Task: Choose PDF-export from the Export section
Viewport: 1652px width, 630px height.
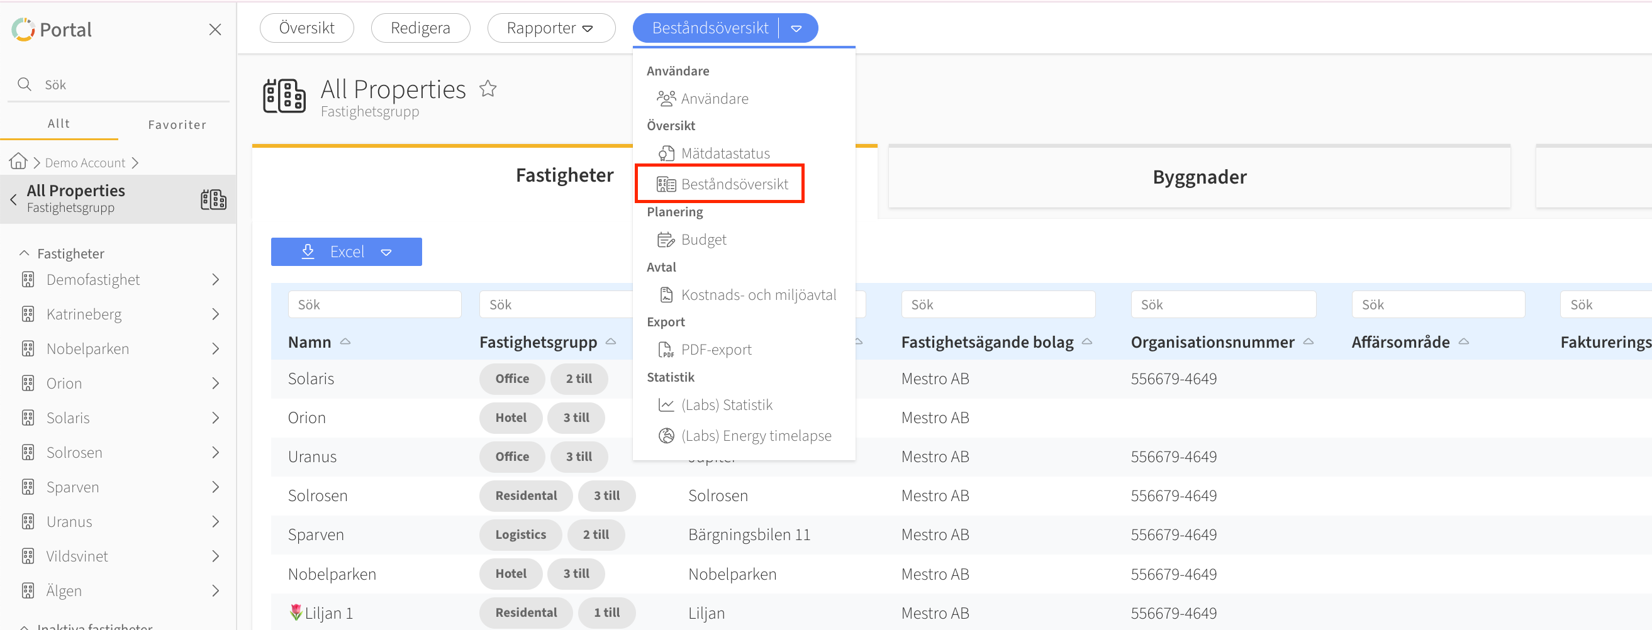Action: (716, 350)
